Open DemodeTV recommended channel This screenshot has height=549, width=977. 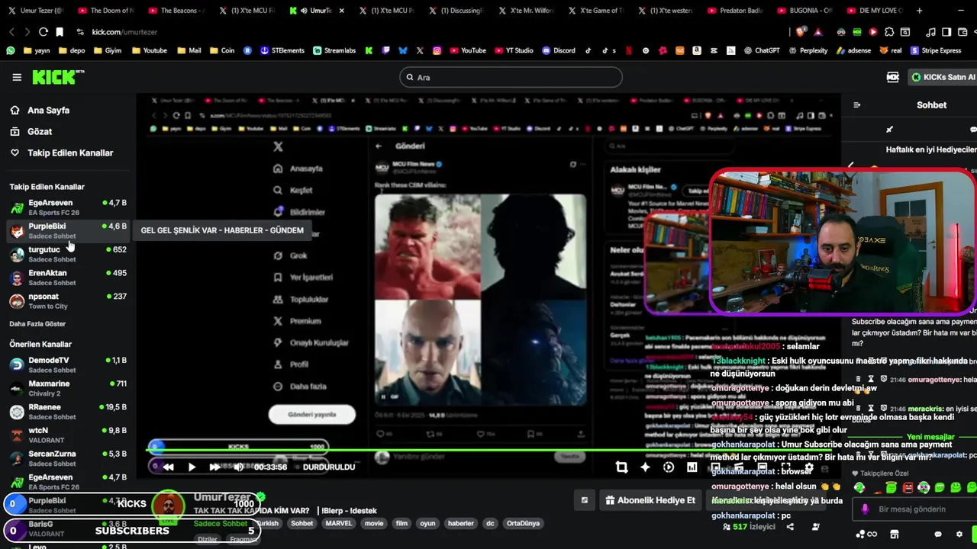pyautogui.click(x=67, y=364)
